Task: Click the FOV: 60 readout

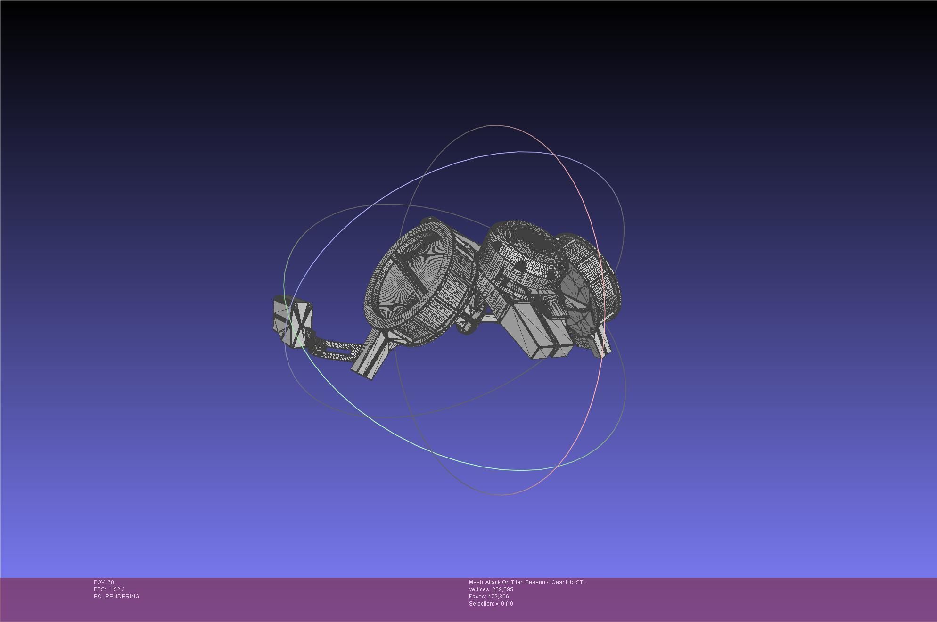Action: pos(104,582)
